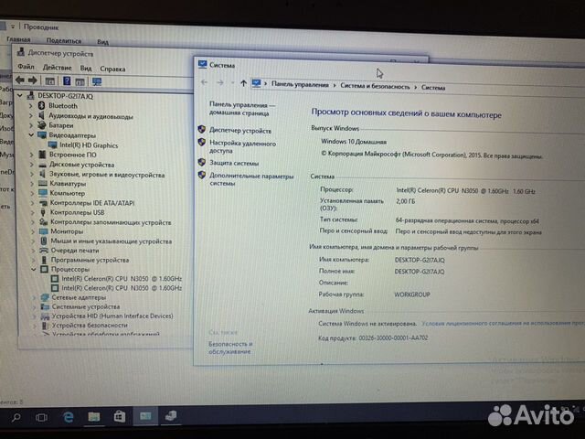Expand the Сетевые адаптеры category

(x=34, y=297)
